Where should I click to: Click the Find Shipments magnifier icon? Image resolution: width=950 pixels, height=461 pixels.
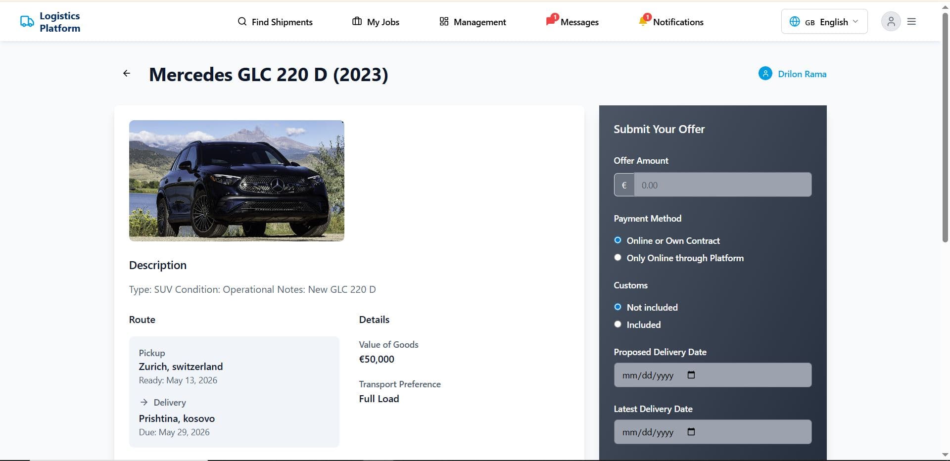242,21
